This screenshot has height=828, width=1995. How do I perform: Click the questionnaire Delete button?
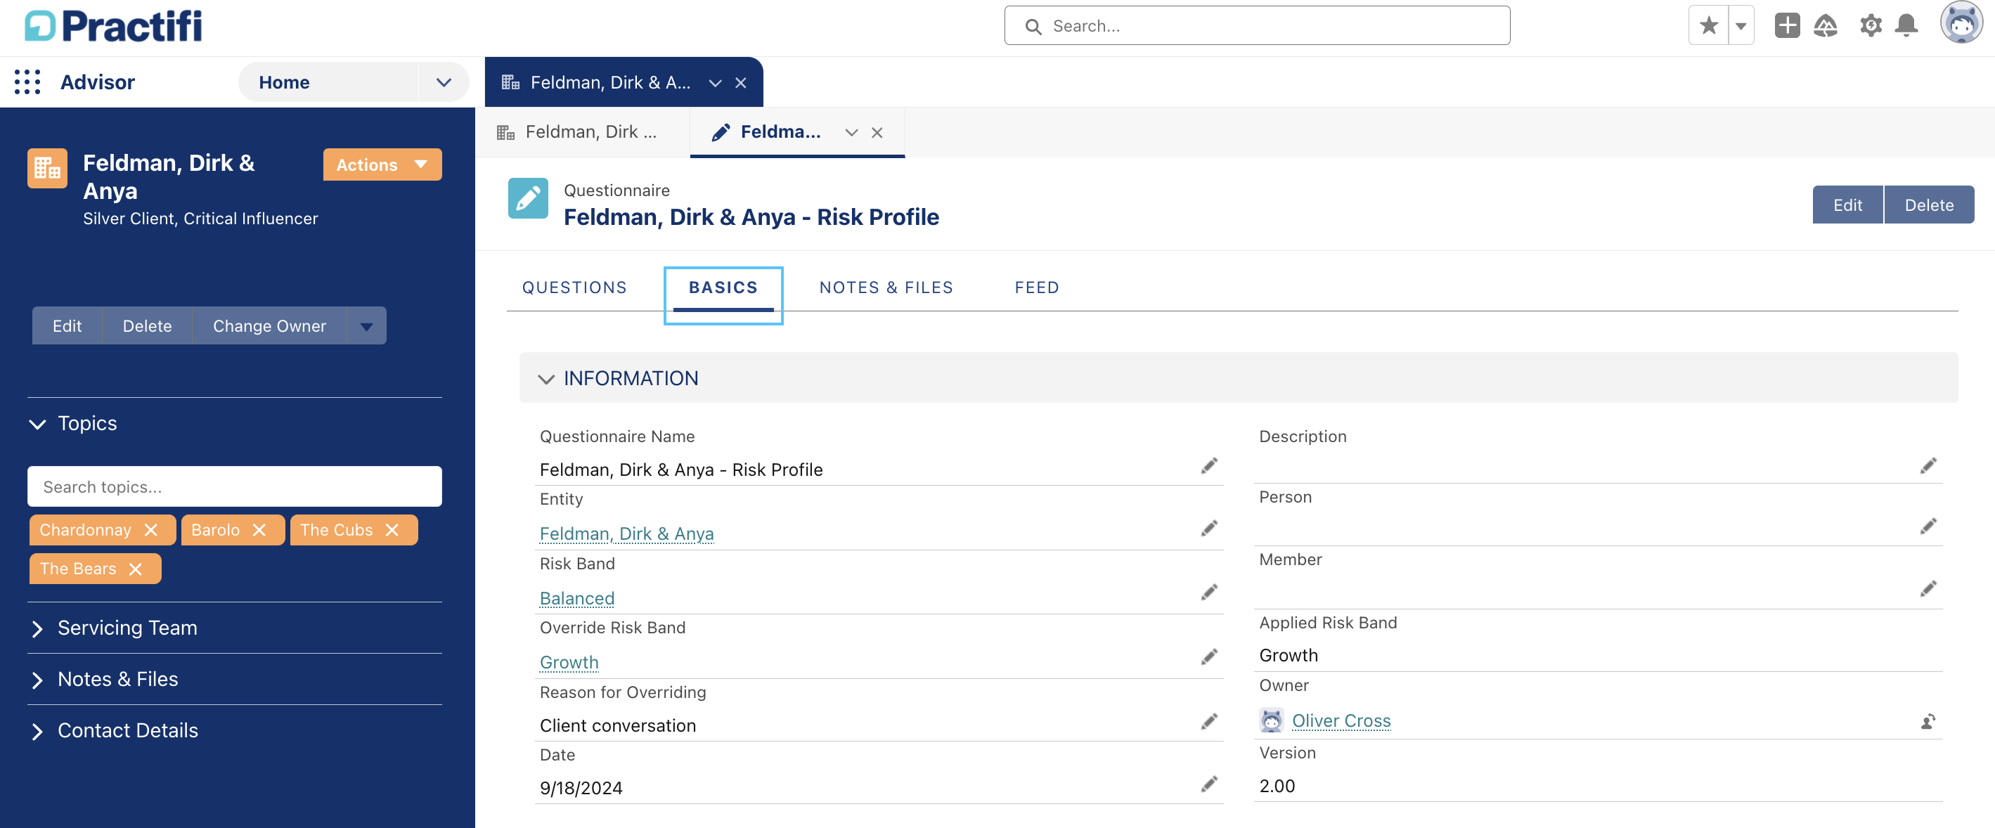(1928, 205)
